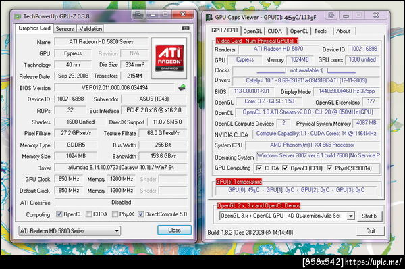Click the Renderer value ATI Radeon HD 5870

pos(278,49)
